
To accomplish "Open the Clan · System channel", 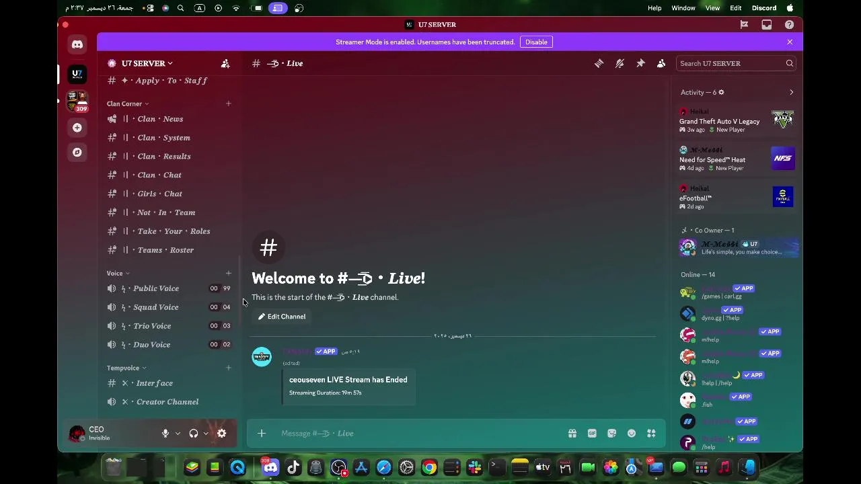I will click(x=168, y=138).
